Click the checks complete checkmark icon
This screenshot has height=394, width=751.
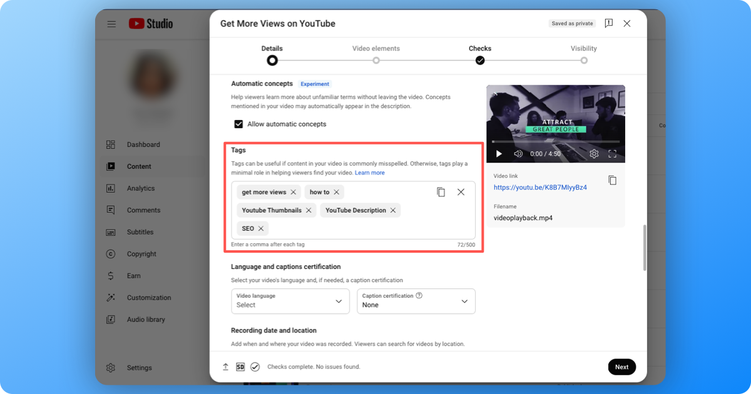tap(255, 367)
